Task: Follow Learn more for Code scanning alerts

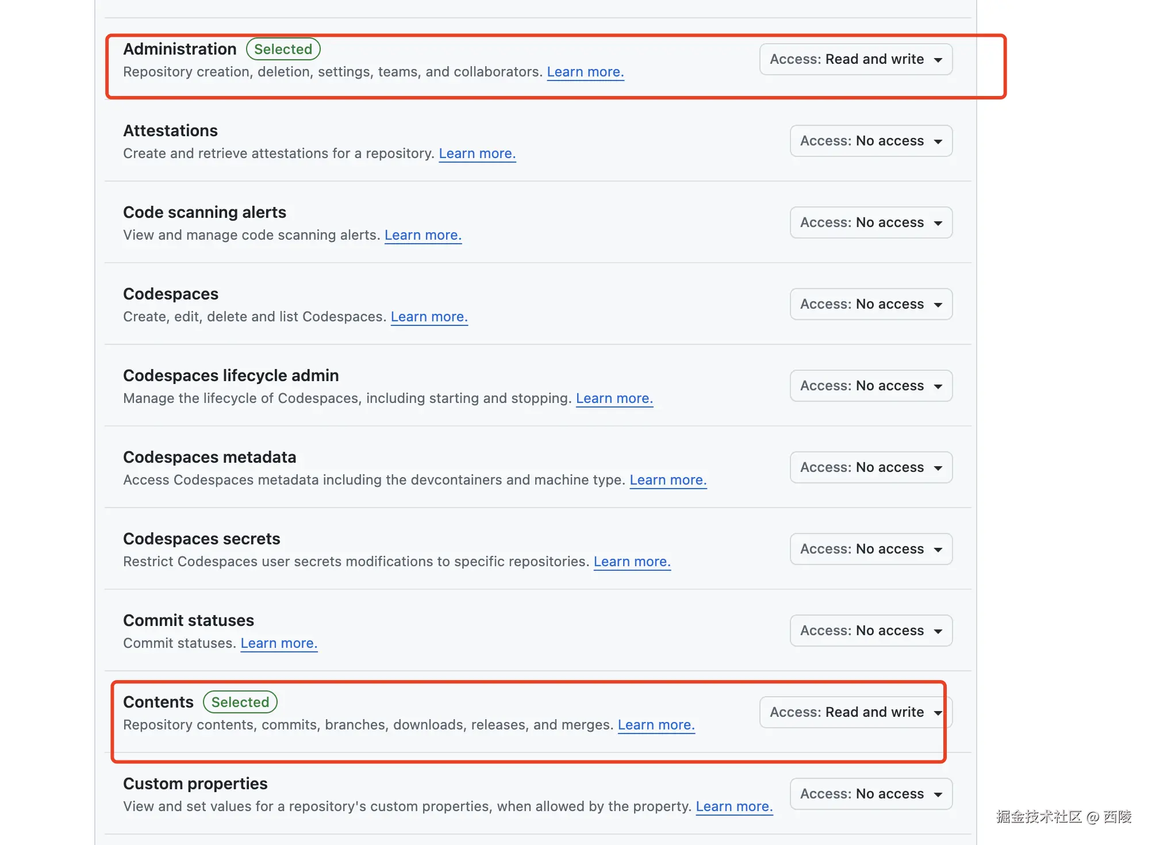Action: [423, 235]
